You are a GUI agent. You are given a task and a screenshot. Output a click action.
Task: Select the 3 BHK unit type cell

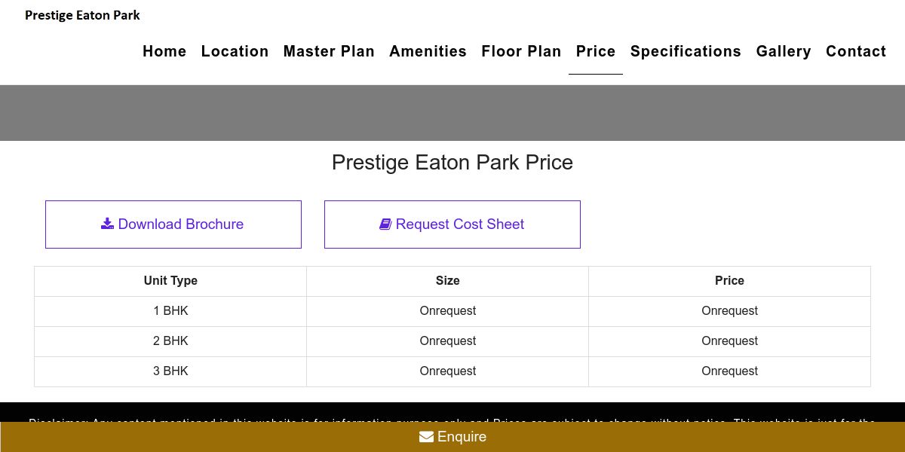point(170,371)
